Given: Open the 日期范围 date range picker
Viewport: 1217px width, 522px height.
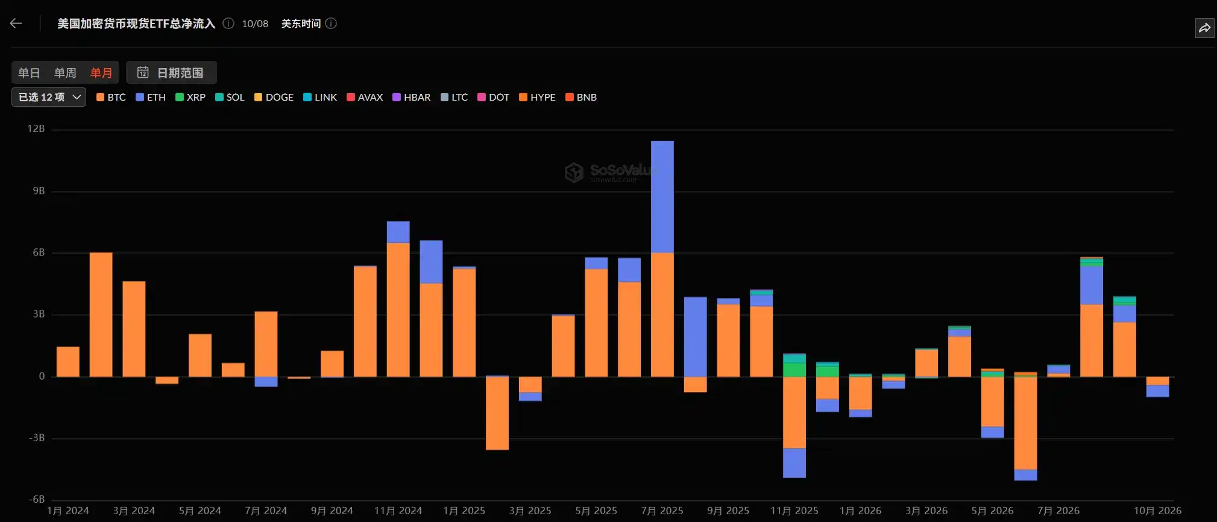Looking at the screenshot, I should (171, 72).
